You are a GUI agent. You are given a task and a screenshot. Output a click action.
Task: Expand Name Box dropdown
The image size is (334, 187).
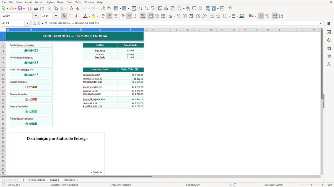coord(28,24)
